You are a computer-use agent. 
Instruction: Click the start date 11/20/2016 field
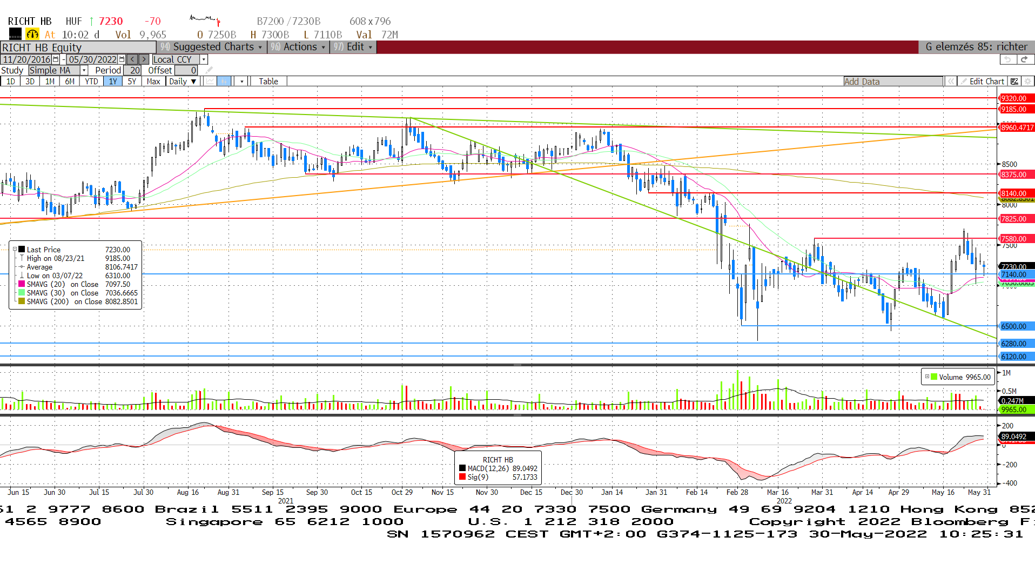pos(26,59)
